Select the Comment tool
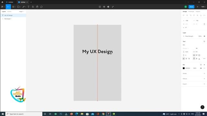The height and width of the screenshot is (116, 207). (x=41, y=7)
